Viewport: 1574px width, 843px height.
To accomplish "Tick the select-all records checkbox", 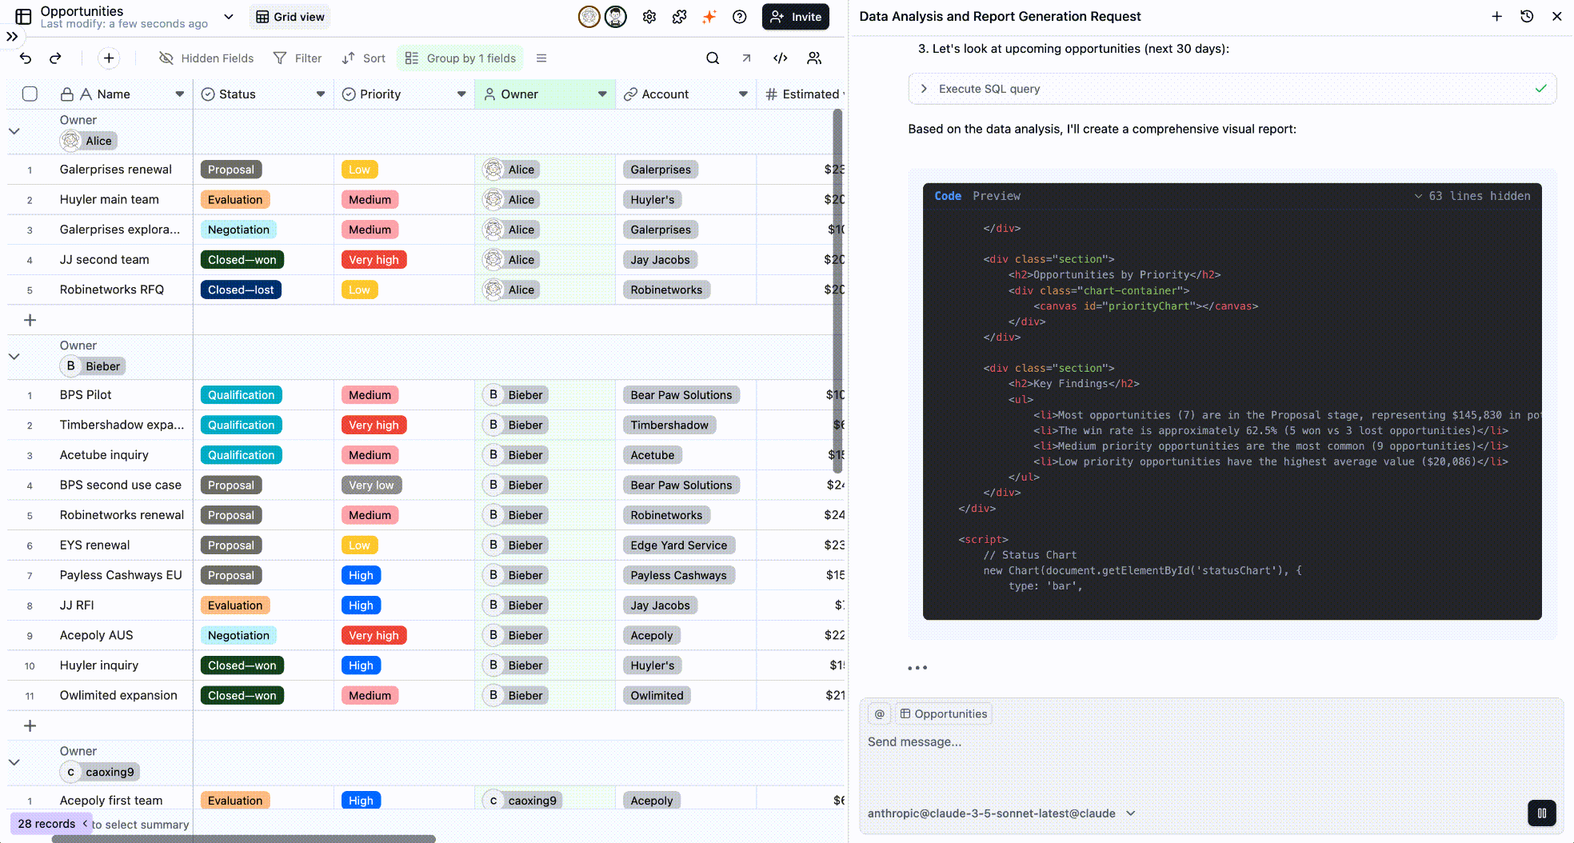I will pyautogui.click(x=30, y=94).
